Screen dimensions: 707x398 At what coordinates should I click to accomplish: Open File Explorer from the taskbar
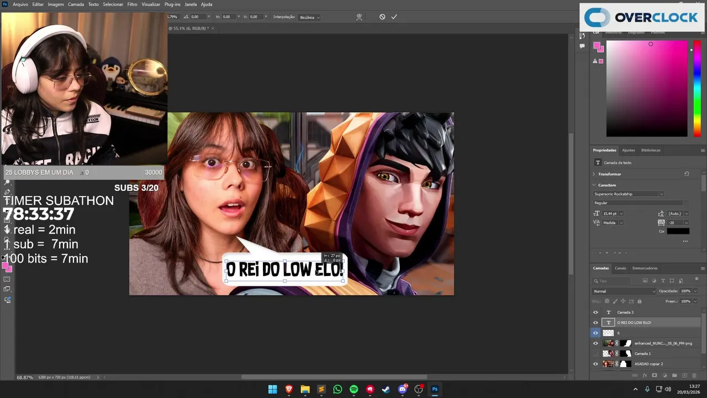(x=305, y=389)
